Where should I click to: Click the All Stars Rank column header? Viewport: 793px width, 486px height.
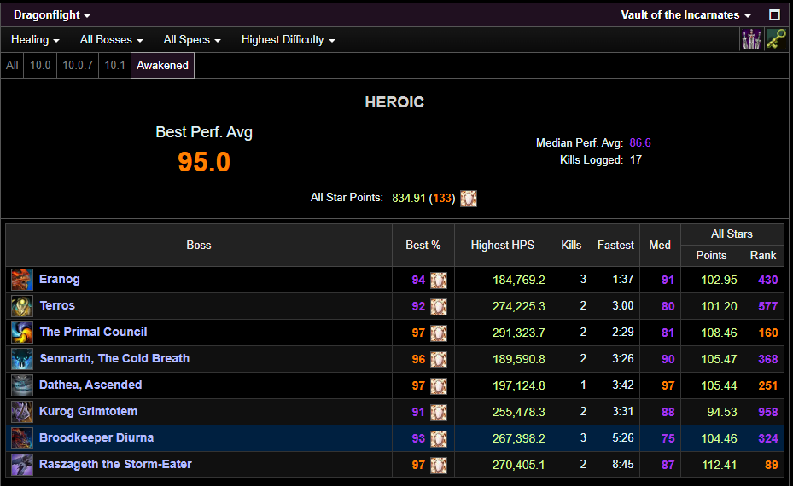(x=762, y=255)
